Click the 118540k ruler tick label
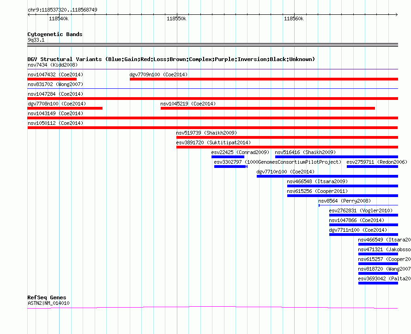 coord(59,19)
